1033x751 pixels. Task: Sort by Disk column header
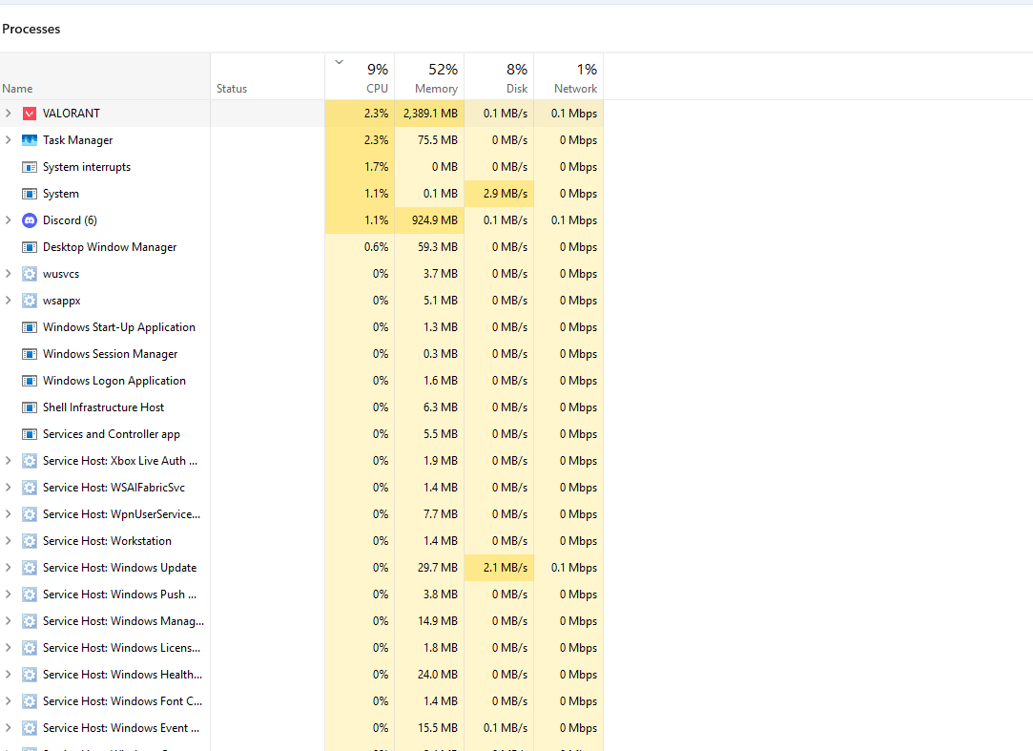pos(500,76)
